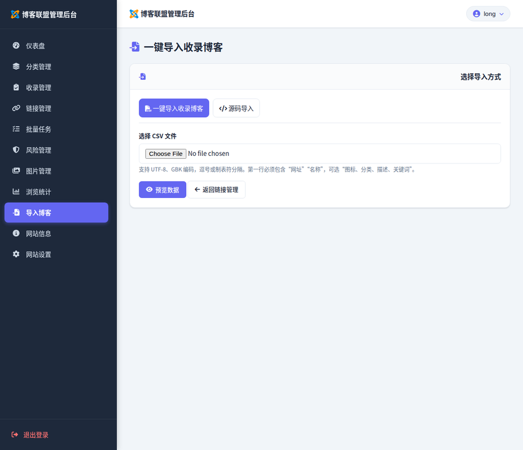Open 网站信息 sidebar entry
523x450 pixels.
click(x=56, y=234)
